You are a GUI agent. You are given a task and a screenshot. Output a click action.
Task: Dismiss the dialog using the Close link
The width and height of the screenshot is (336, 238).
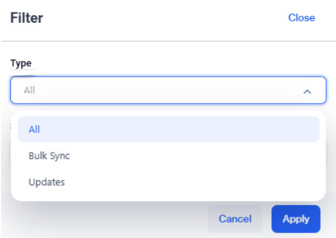(301, 17)
